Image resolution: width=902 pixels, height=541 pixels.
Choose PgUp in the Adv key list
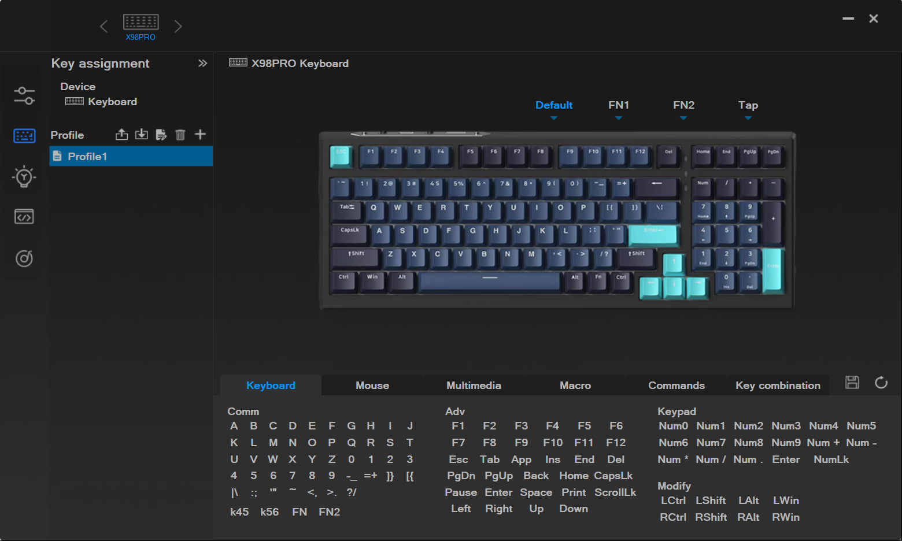click(498, 476)
